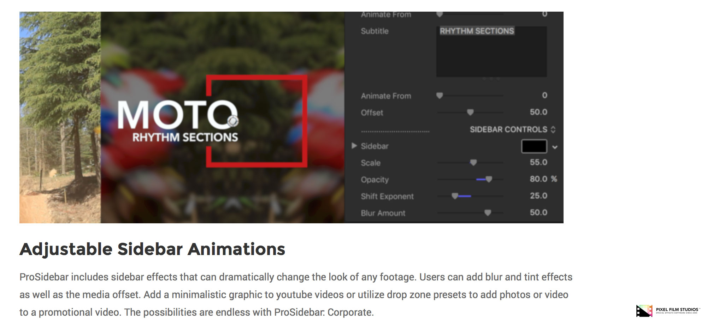Screen dimensions: 713x333
Task: Click the MOTO title in the viewer
Action: pyautogui.click(x=177, y=114)
